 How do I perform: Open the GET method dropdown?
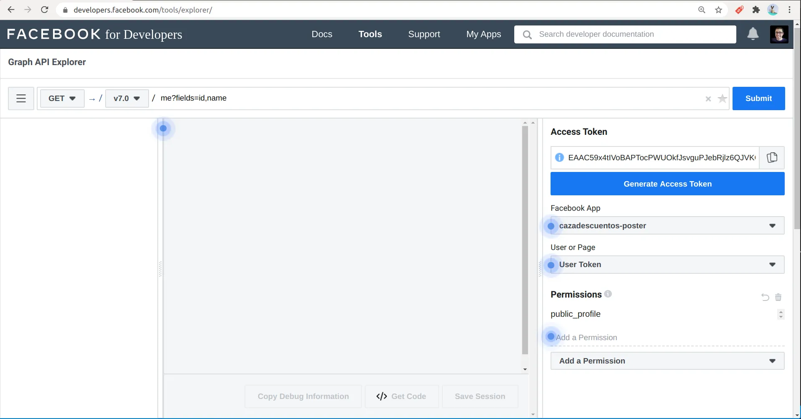click(x=62, y=98)
